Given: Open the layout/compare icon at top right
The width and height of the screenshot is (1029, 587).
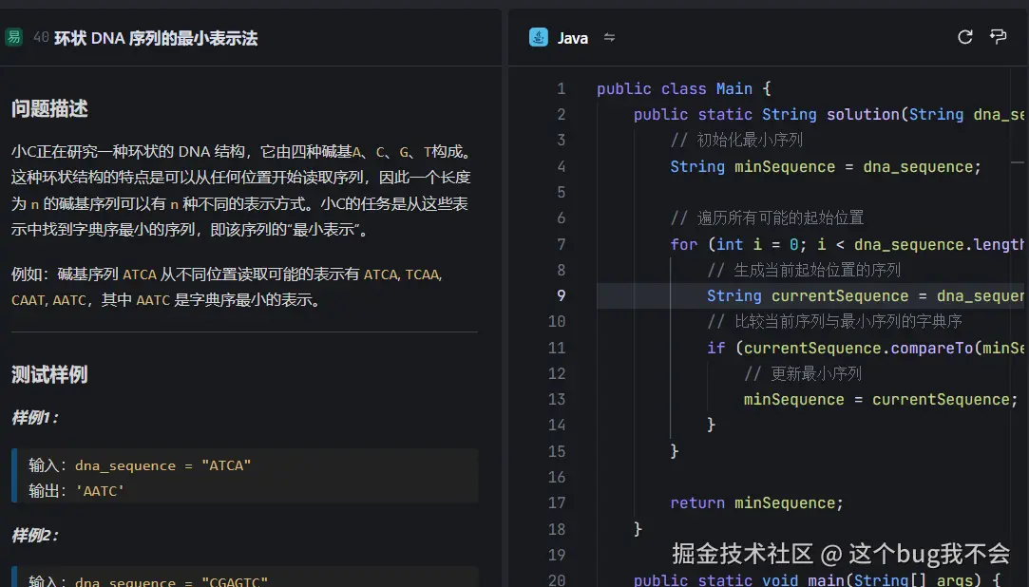Looking at the screenshot, I should tap(998, 36).
